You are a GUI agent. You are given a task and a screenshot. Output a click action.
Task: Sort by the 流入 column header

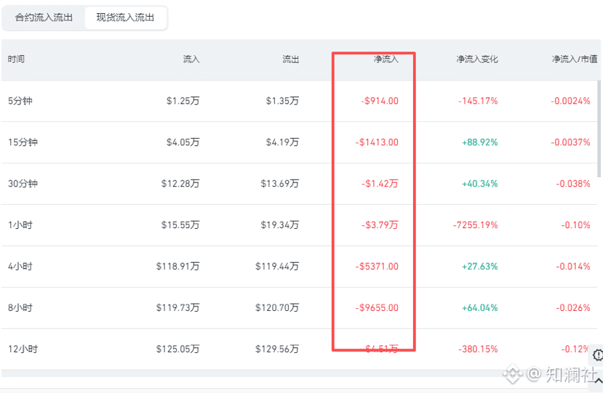pos(191,59)
